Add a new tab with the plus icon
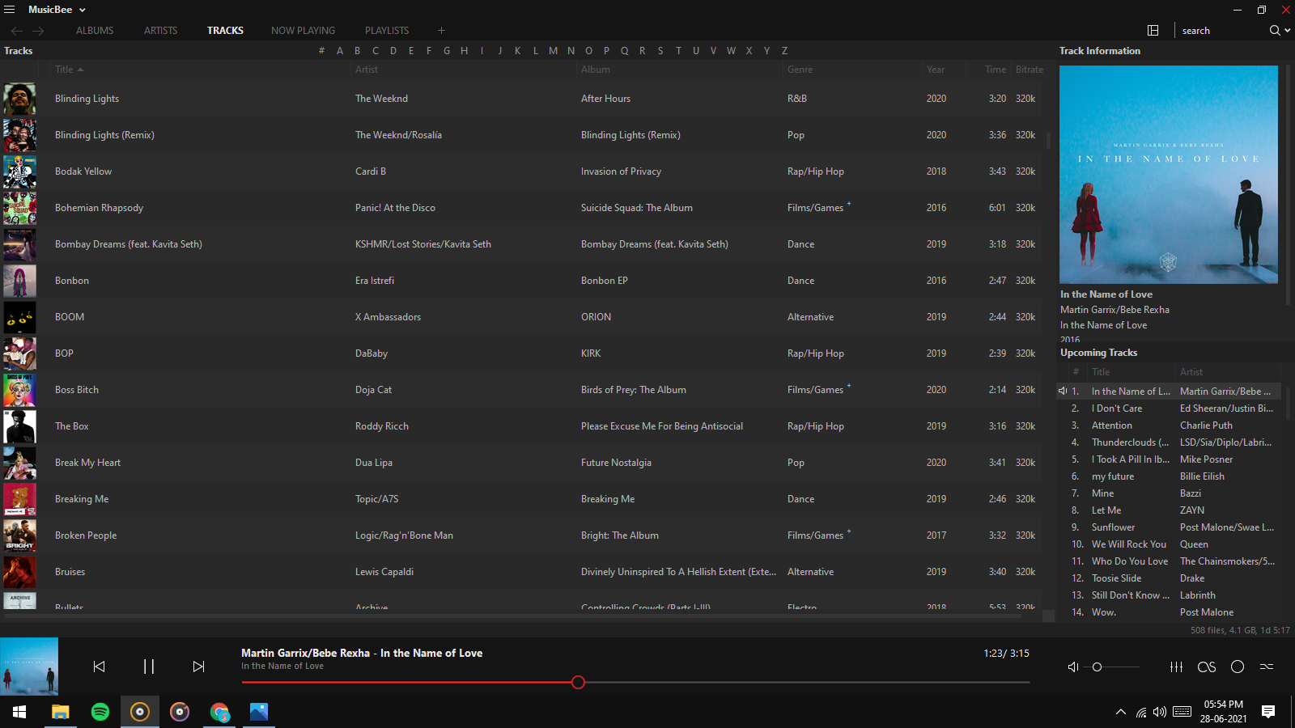Viewport: 1295px width, 728px height. pos(441,31)
